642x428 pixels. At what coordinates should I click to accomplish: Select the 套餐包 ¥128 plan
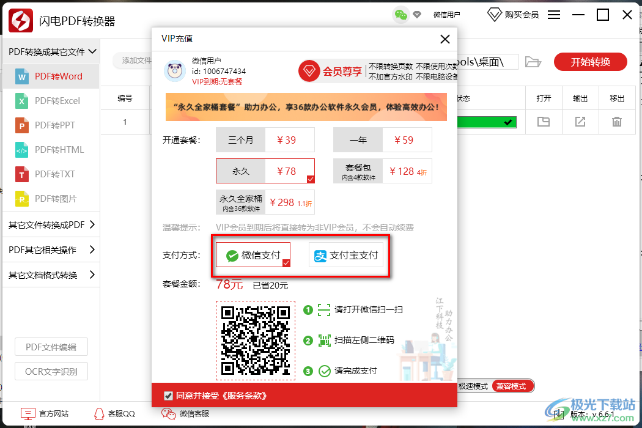(382, 171)
